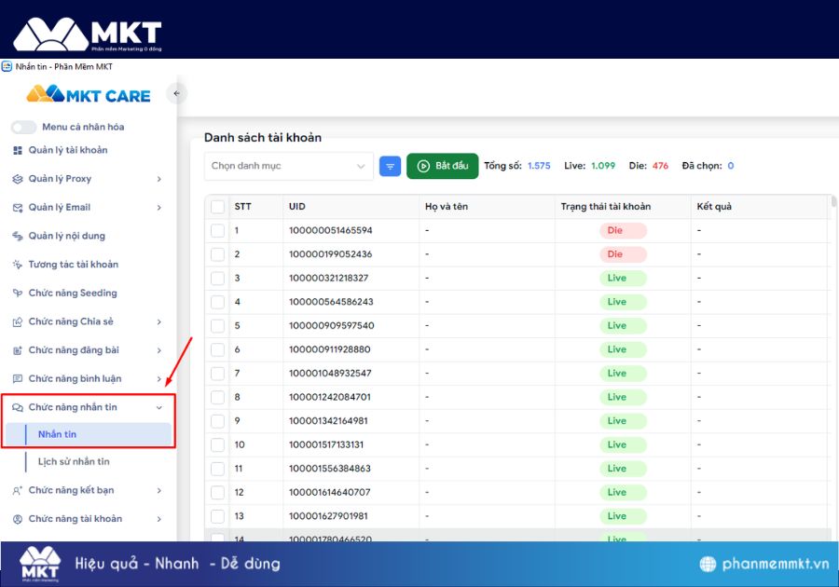Click the Tương tác tài khoản icon
The height and width of the screenshot is (587, 839).
point(18,265)
